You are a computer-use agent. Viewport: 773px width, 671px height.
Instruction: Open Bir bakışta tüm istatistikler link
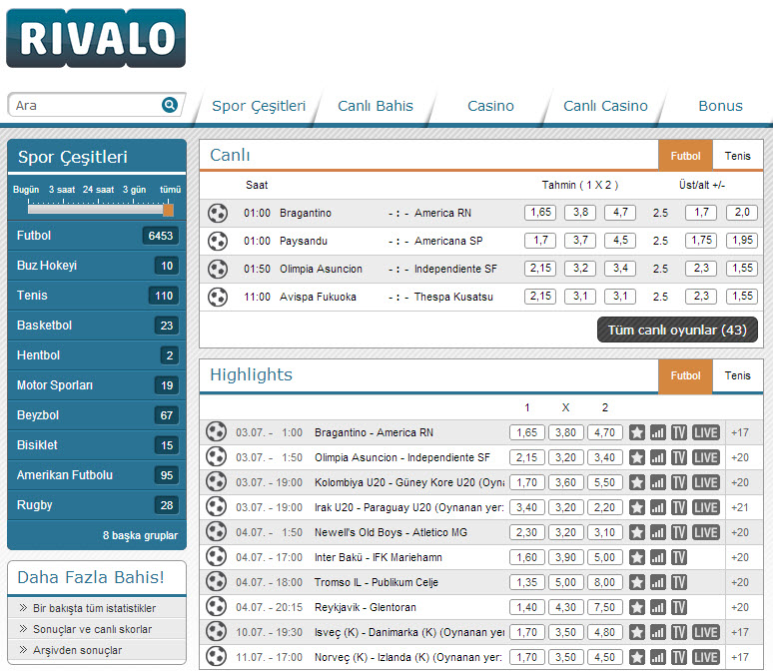[x=94, y=608]
